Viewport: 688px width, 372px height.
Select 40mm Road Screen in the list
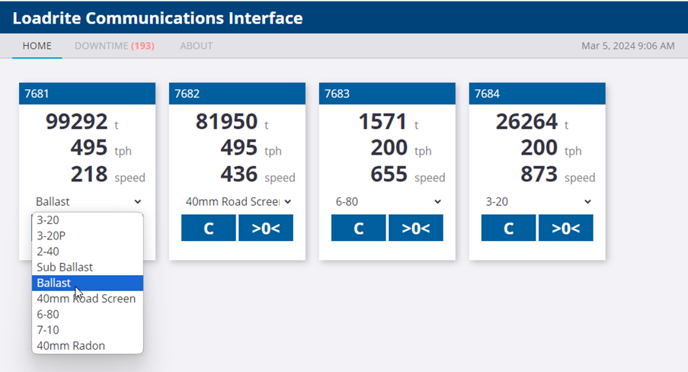(x=88, y=299)
